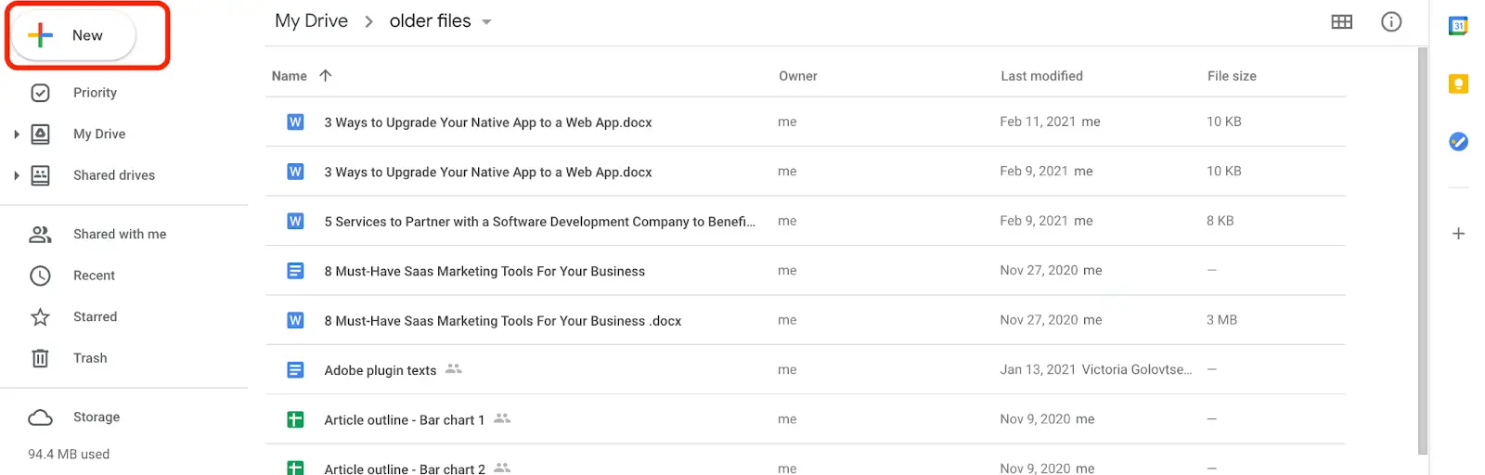Click the Storage cloud icon
1485x475 pixels.
click(40, 417)
